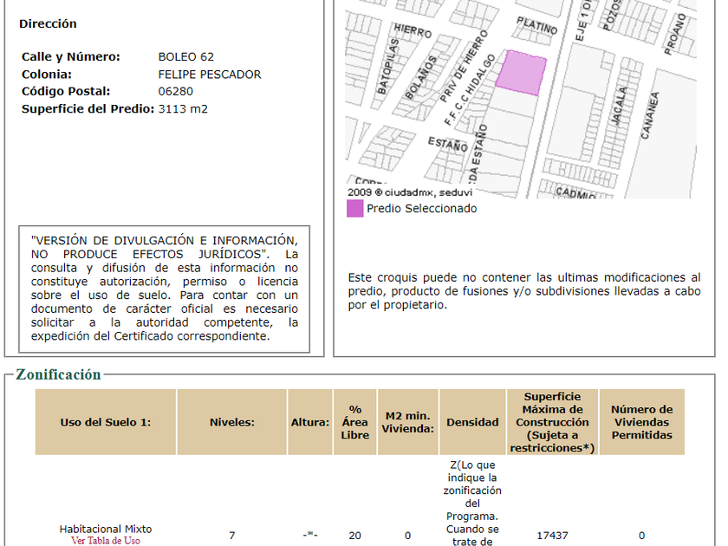Screen dimensions: 728x546
Task: Click the 'PROAÑO' street label on map
Action: (x=675, y=34)
